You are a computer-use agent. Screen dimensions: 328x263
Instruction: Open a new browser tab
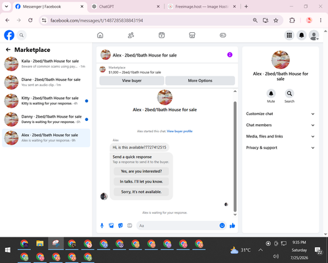(246, 7)
